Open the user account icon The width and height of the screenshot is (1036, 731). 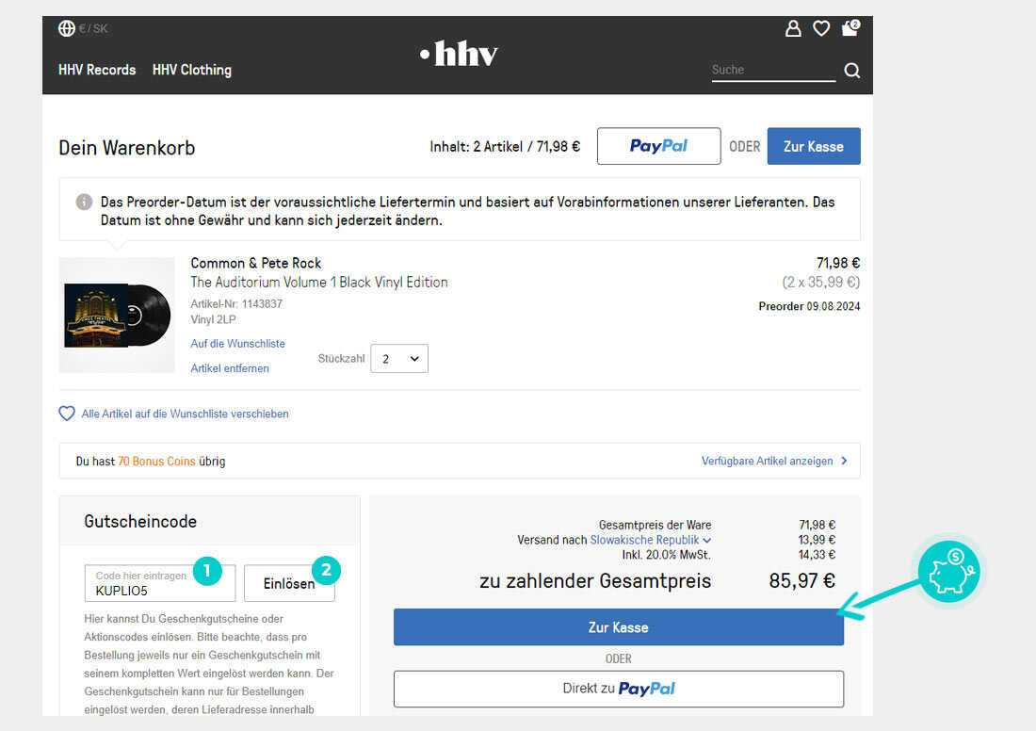[793, 28]
